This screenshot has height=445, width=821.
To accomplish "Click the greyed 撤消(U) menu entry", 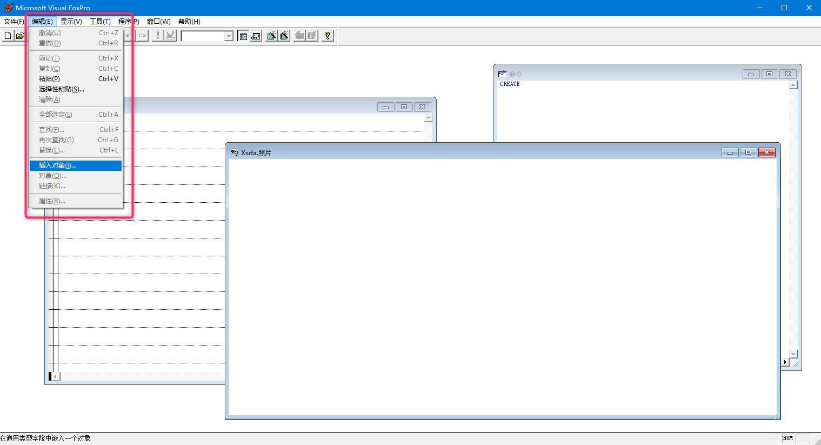I will (76, 33).
